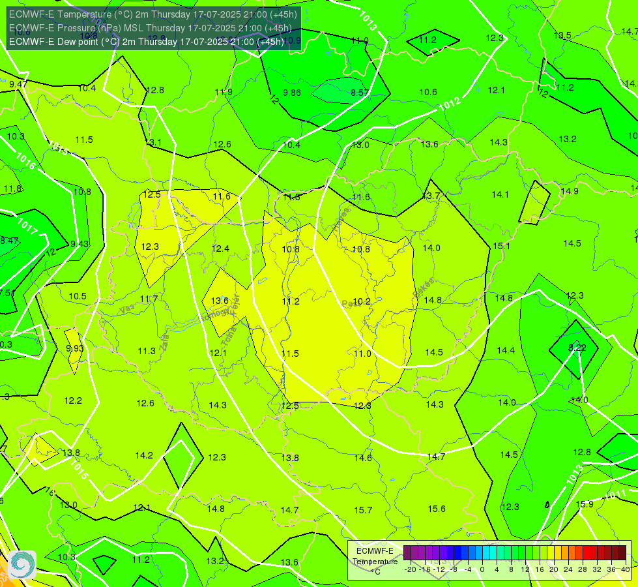Click the 15.7 dew point value
Screen dimensions: 638x587
point(364,511)
